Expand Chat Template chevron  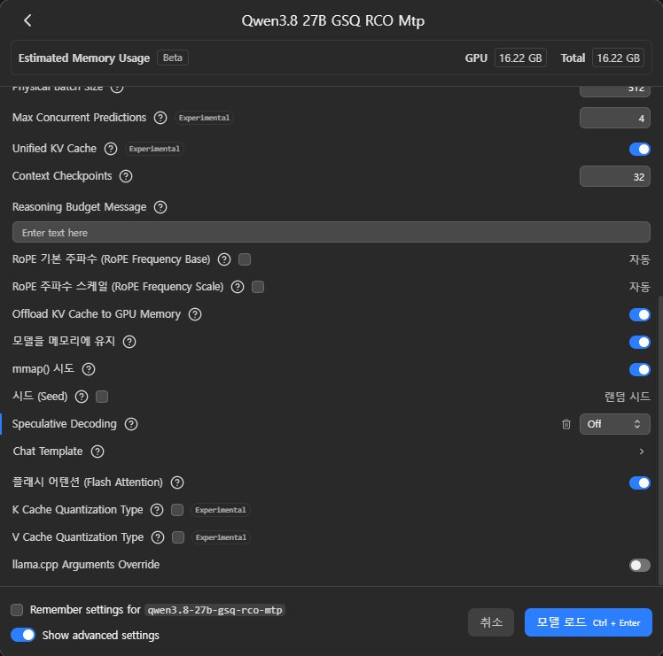pos(642,451)
